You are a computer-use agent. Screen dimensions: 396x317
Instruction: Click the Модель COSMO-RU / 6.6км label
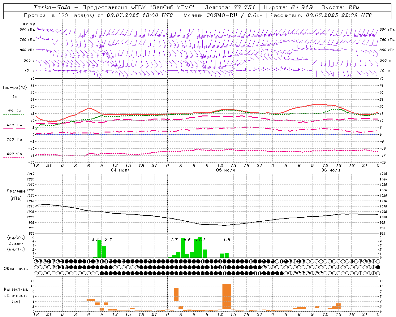tap(222, 15)
